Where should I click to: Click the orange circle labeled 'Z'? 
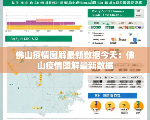[110, 106]
